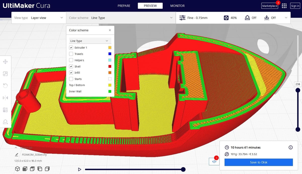Select the Scale tool in left toolbar
302x174 pixels.
pyautogui.click(x=5, y=74)
